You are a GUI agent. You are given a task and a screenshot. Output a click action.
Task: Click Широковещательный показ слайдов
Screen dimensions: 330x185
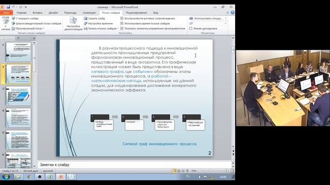coord(37,23)
